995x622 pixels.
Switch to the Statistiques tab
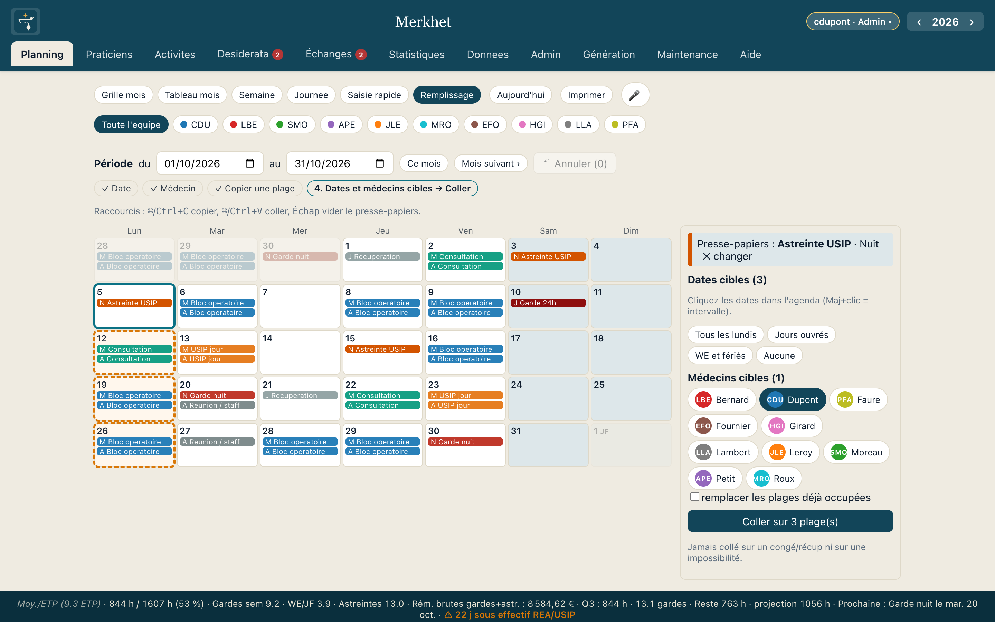tap(417, 54)
